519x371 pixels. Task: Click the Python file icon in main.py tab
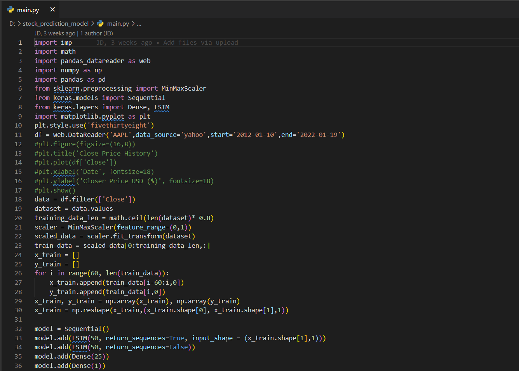coord(10,10)
